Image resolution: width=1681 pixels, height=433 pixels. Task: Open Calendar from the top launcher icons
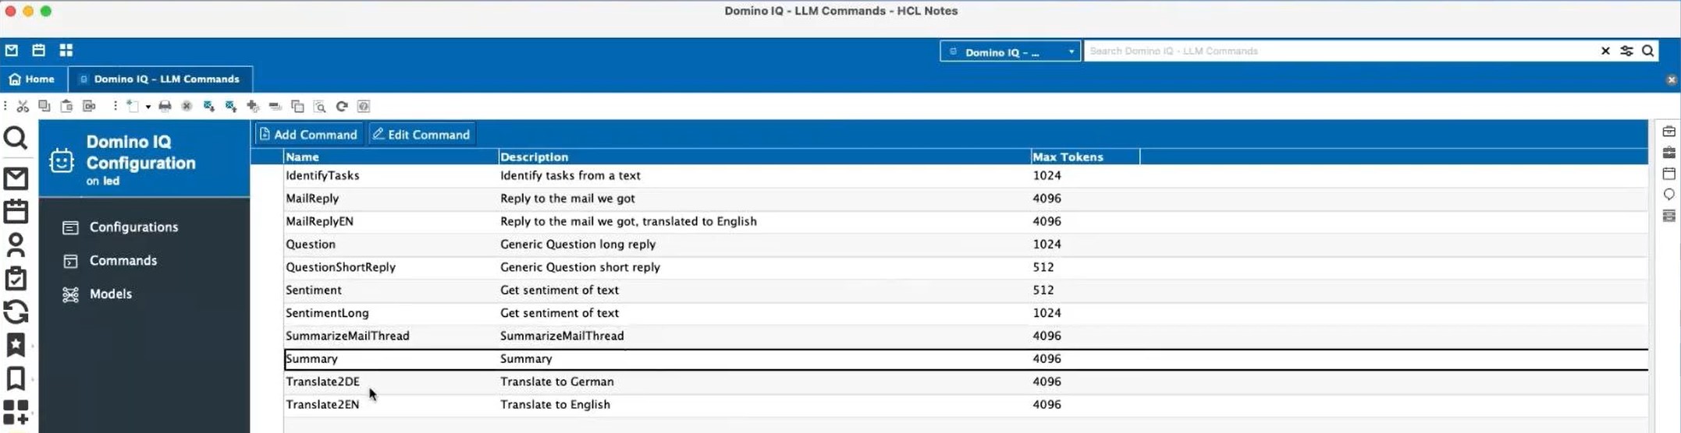click(x=38, y=50)
